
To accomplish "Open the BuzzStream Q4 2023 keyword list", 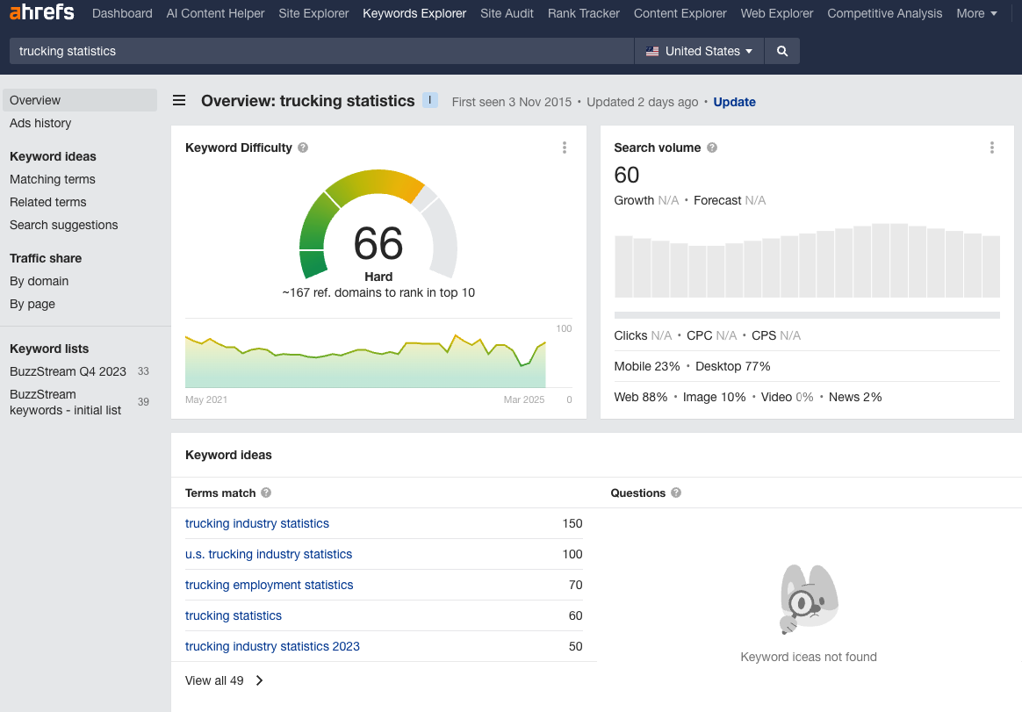I will [x=67, y=371].
